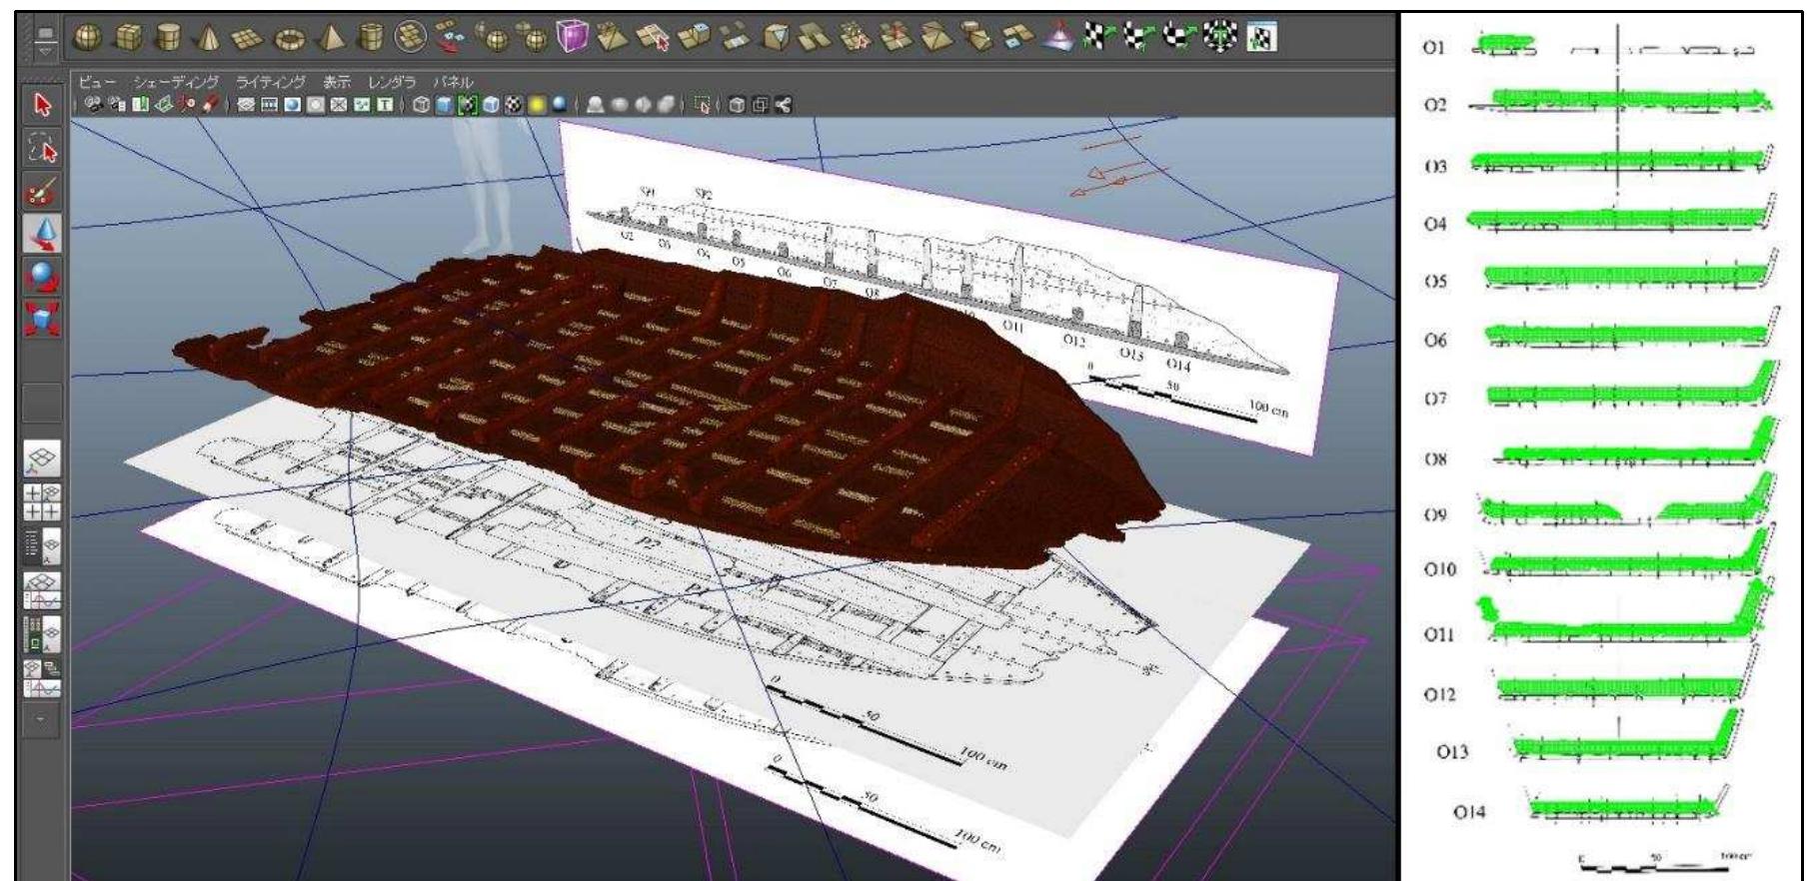Toggle isolate select in viewport
This screenshot has width=1815, height=881.
[702, 104]
